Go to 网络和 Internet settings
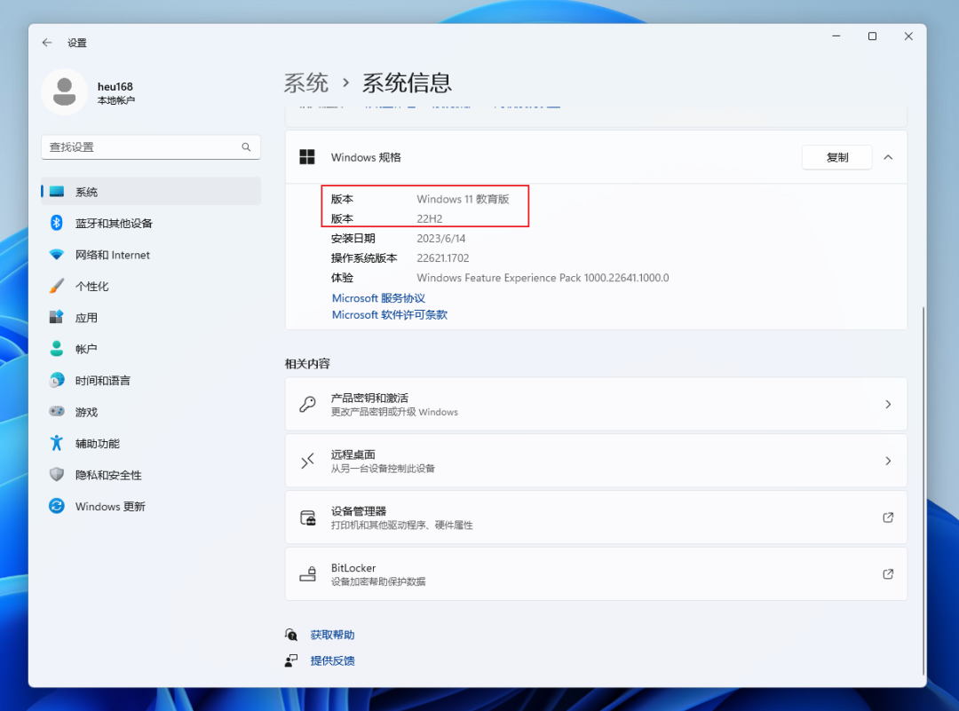Screen dimensions: 959x711 (x=151, y=255)
